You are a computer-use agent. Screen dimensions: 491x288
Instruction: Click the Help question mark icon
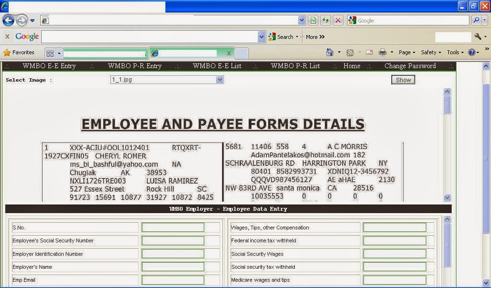(472, 53)
